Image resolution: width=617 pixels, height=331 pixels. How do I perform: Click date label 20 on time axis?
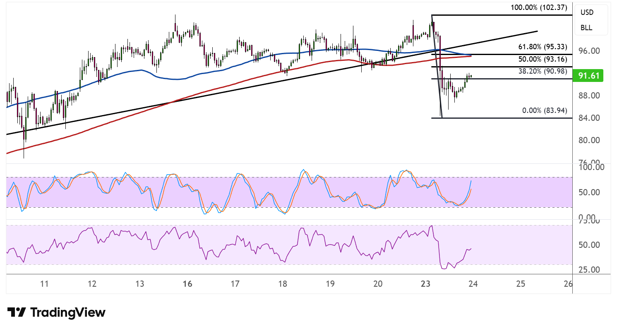378,284
